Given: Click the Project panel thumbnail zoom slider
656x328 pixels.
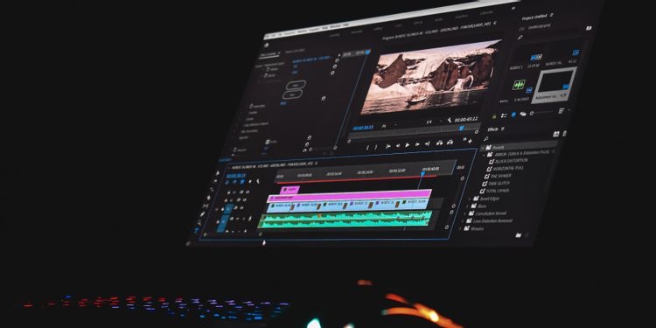Looking at the screenshot, I should [x=532, y=114].
